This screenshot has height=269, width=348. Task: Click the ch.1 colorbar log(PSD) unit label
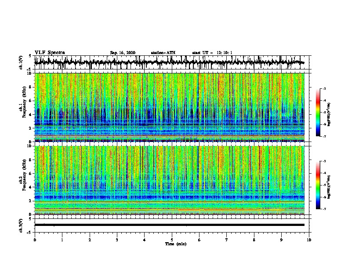click(x=330, y=114)
